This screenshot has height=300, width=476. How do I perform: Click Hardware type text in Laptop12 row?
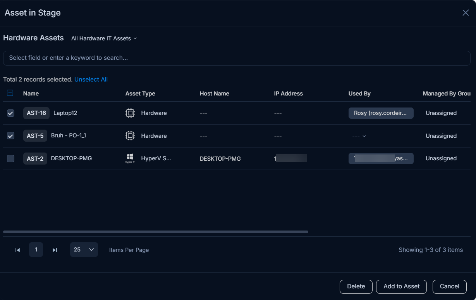(x=154, y=113)
